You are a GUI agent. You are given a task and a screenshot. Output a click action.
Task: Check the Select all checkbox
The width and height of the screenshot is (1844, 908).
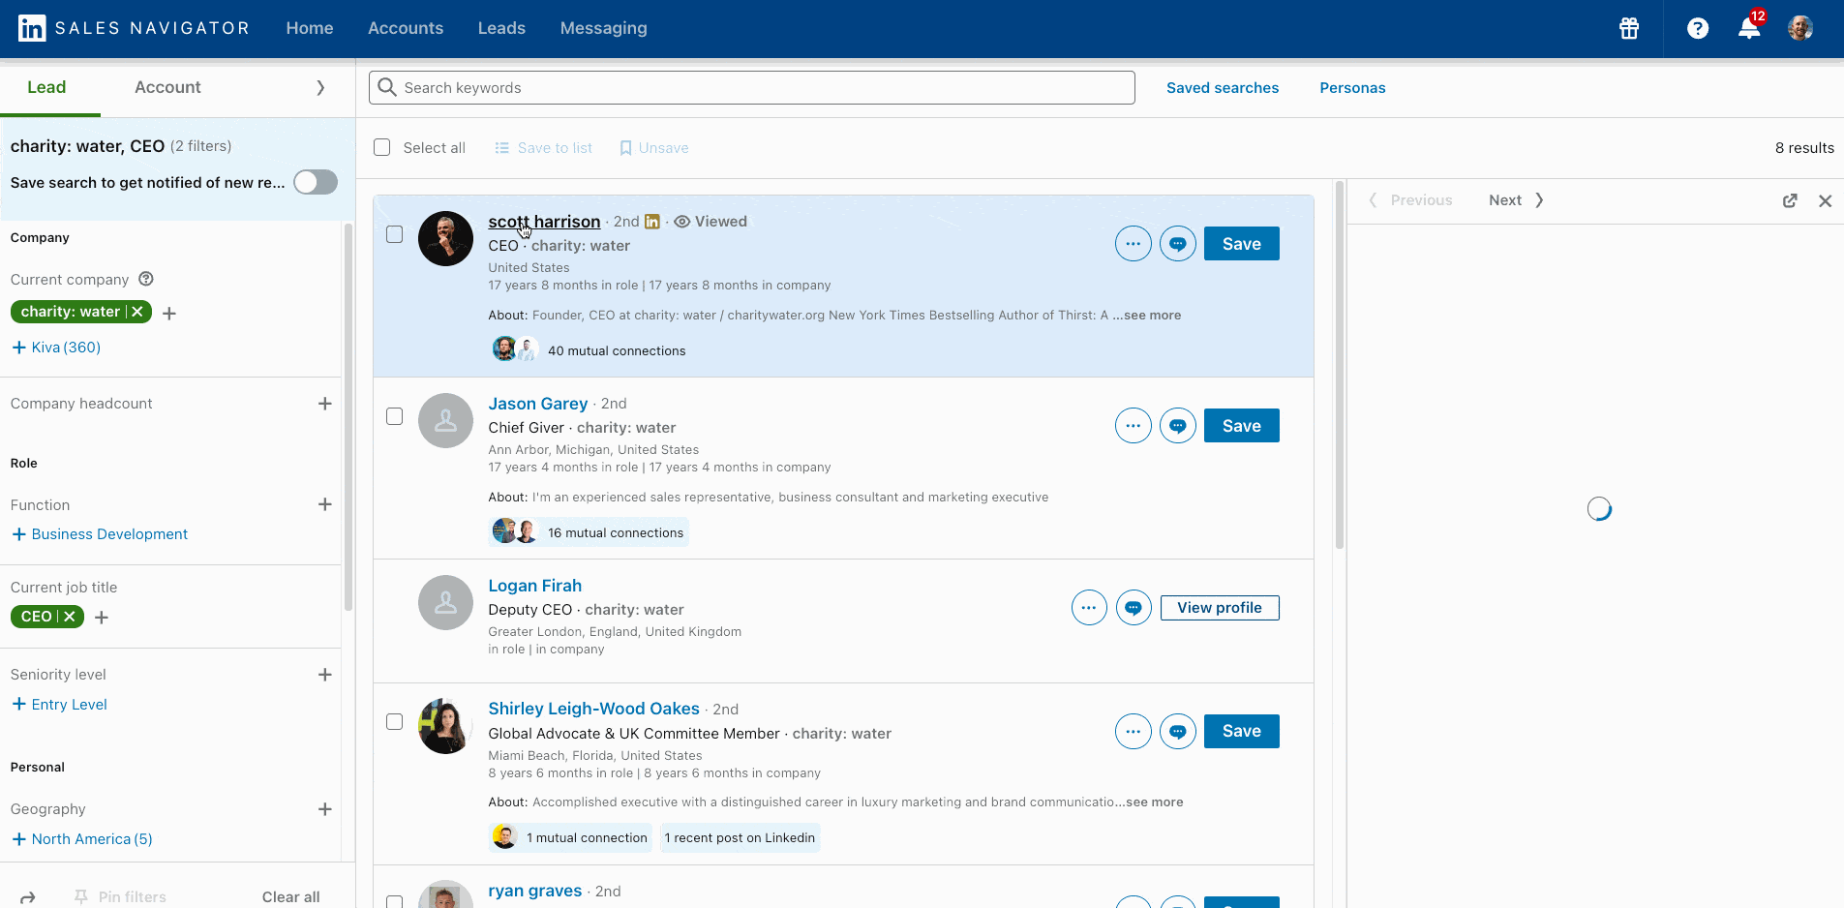tap(382, 147)
